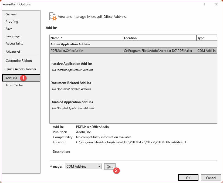This screenshot has width=223, height=183.
Task: Click the Help question mark icon
Action: 204,4
